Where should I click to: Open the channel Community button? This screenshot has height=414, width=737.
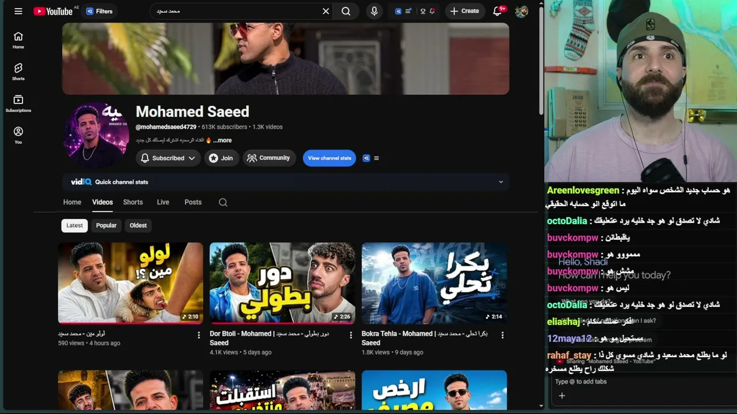(269, 158)
